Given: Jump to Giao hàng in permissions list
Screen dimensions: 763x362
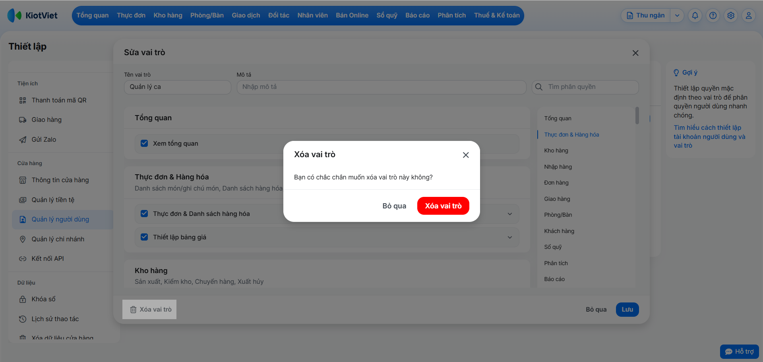Looking at the screenshot, I should coord(557,199).
